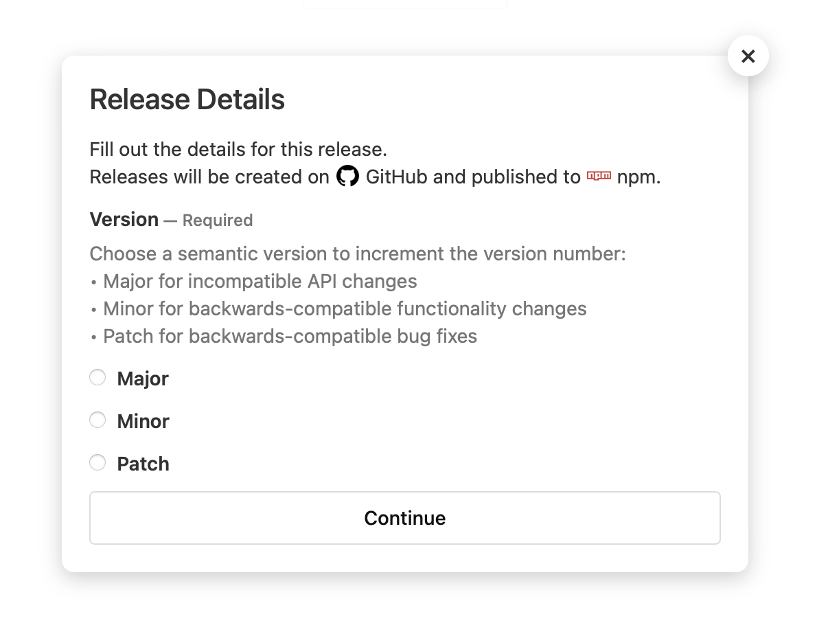This screenshot has height=632, width=817.
Task: Click the word "GitHub" in the description
Action: [396, 177]
